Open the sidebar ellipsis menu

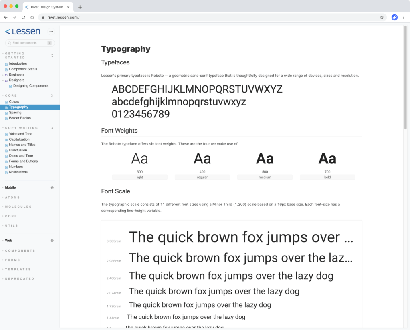pyautogui.click(x=51, y=32)
